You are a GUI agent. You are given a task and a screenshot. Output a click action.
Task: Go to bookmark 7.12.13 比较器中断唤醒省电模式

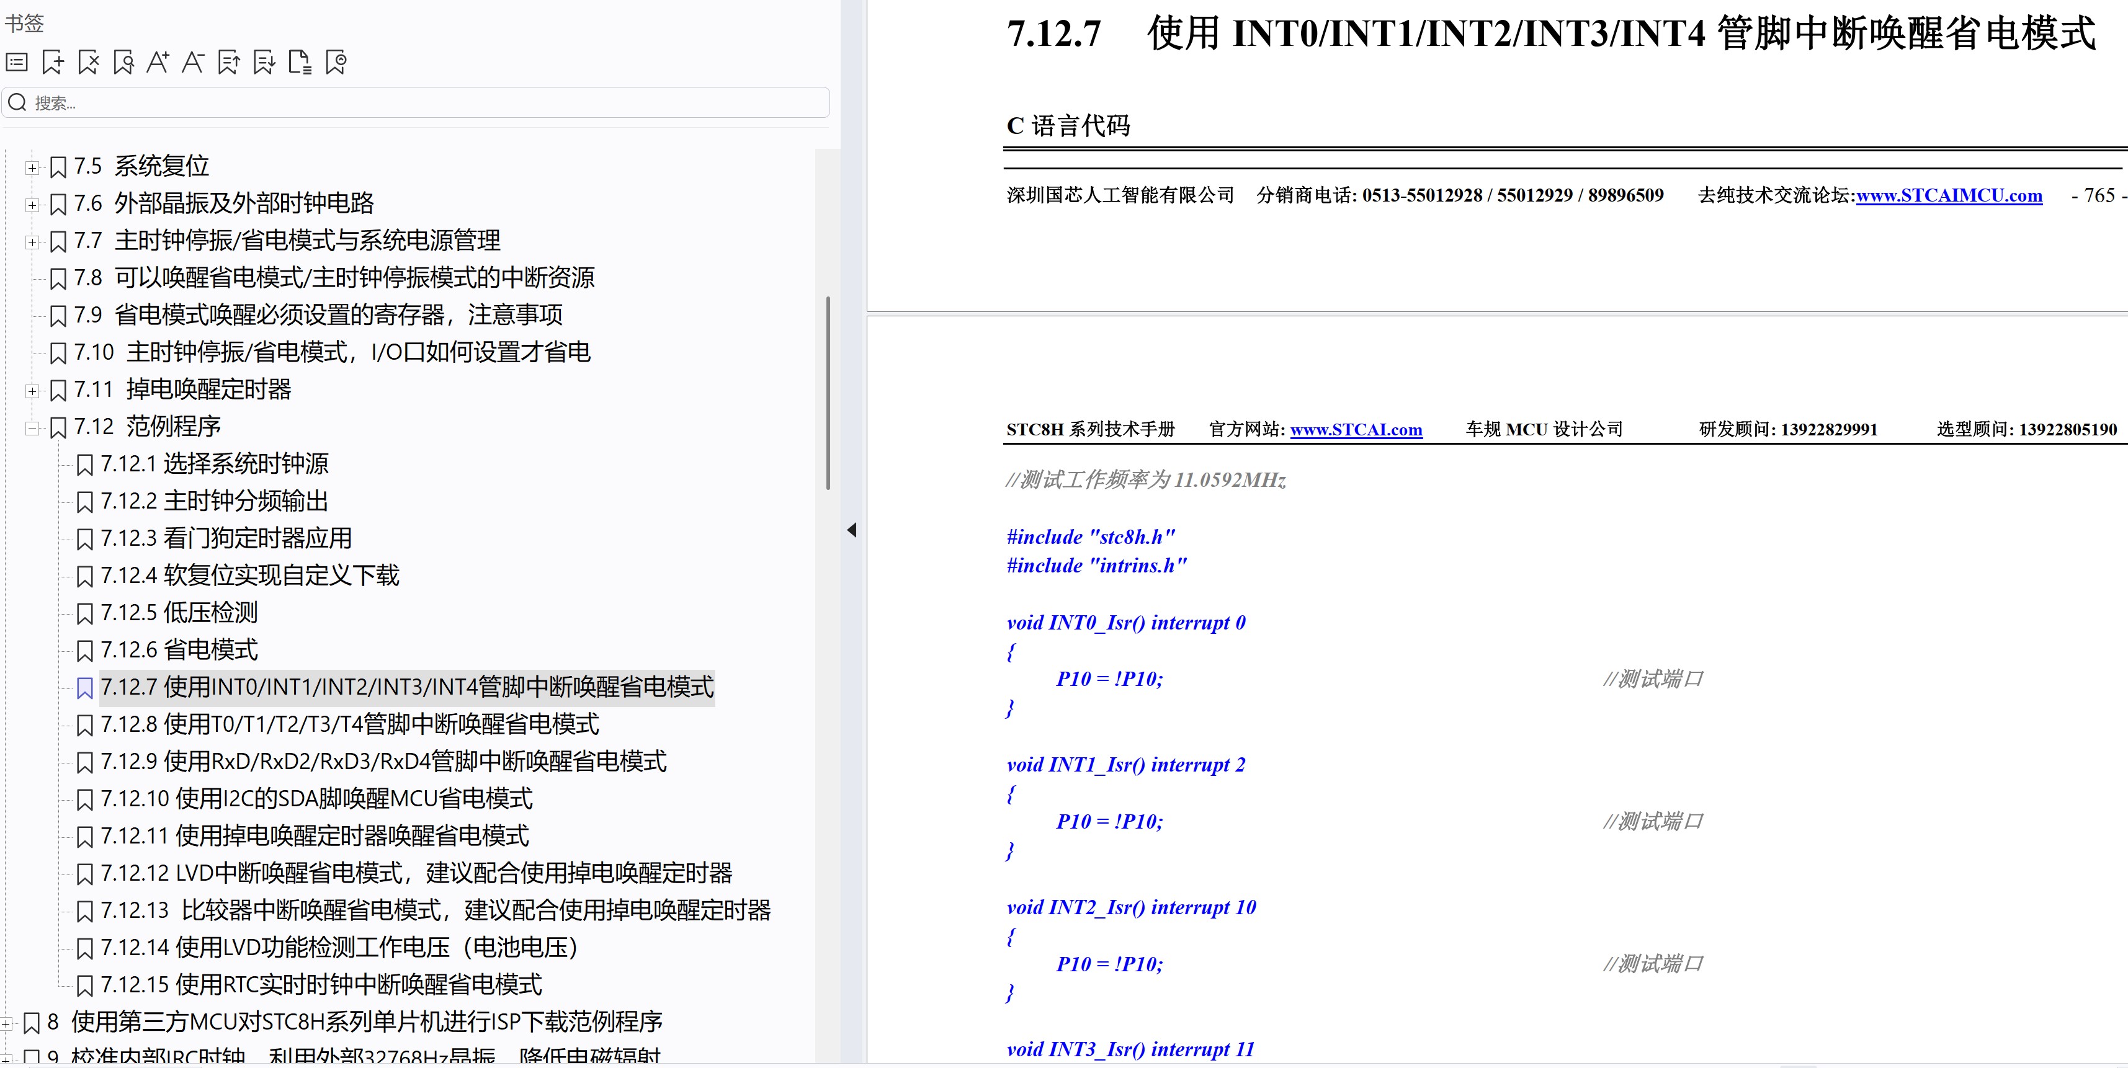[x=436, y=909]
